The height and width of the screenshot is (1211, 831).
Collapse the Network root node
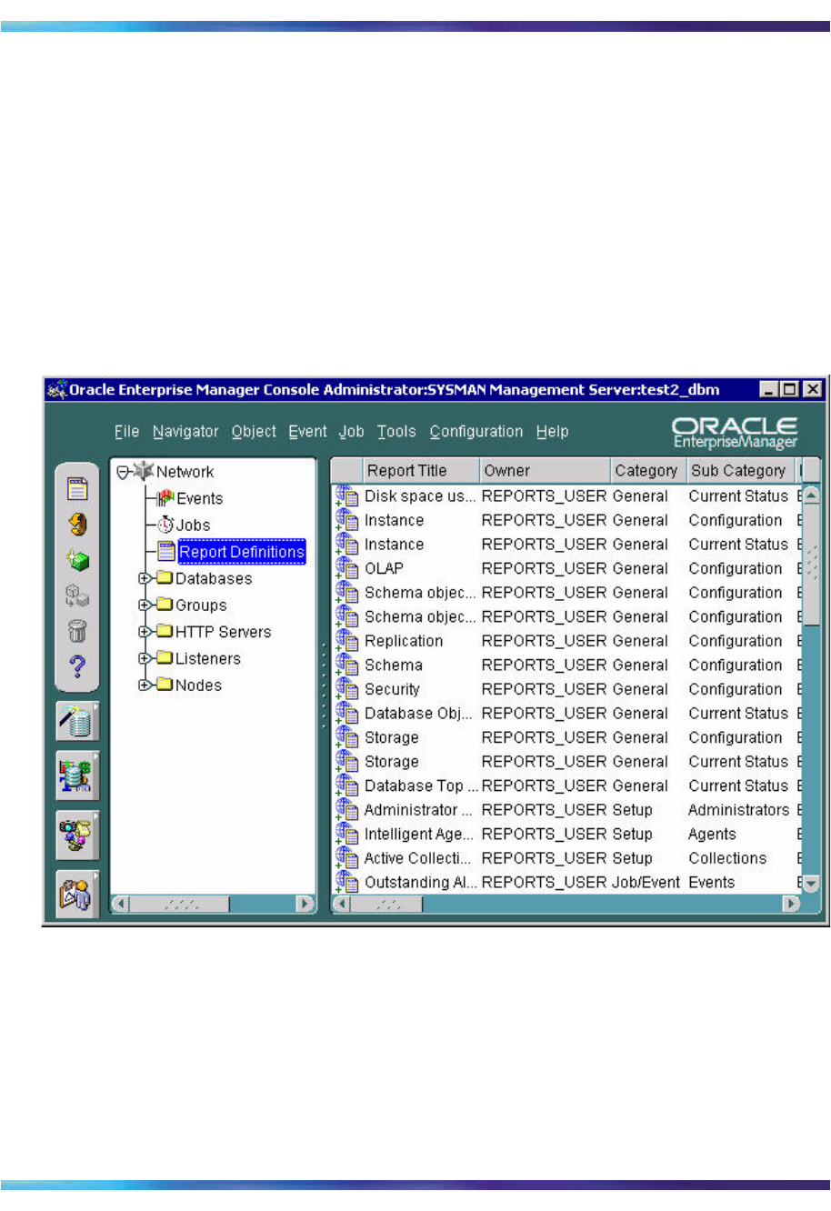tap(123, 473)
